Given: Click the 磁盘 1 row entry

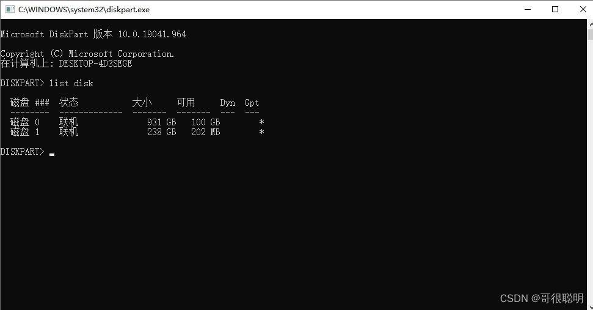Looking at the screenshot, I should 137,132.
